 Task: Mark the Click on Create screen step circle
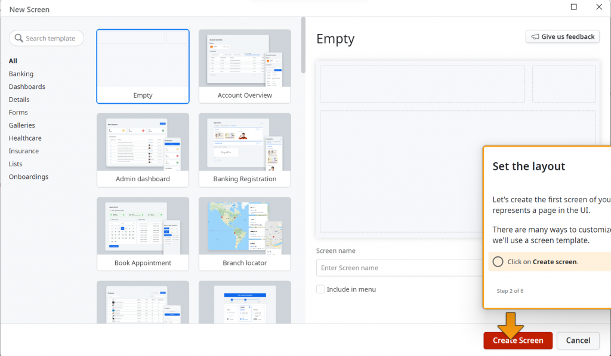[x=498, y=262]
